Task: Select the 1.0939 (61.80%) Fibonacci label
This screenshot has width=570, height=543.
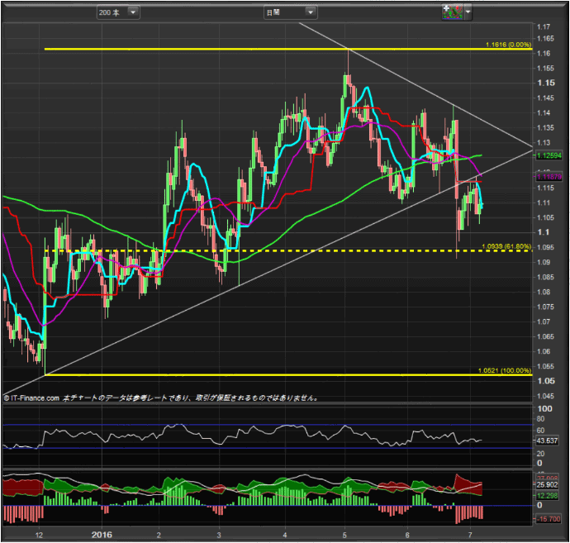Action: point(506,246)
